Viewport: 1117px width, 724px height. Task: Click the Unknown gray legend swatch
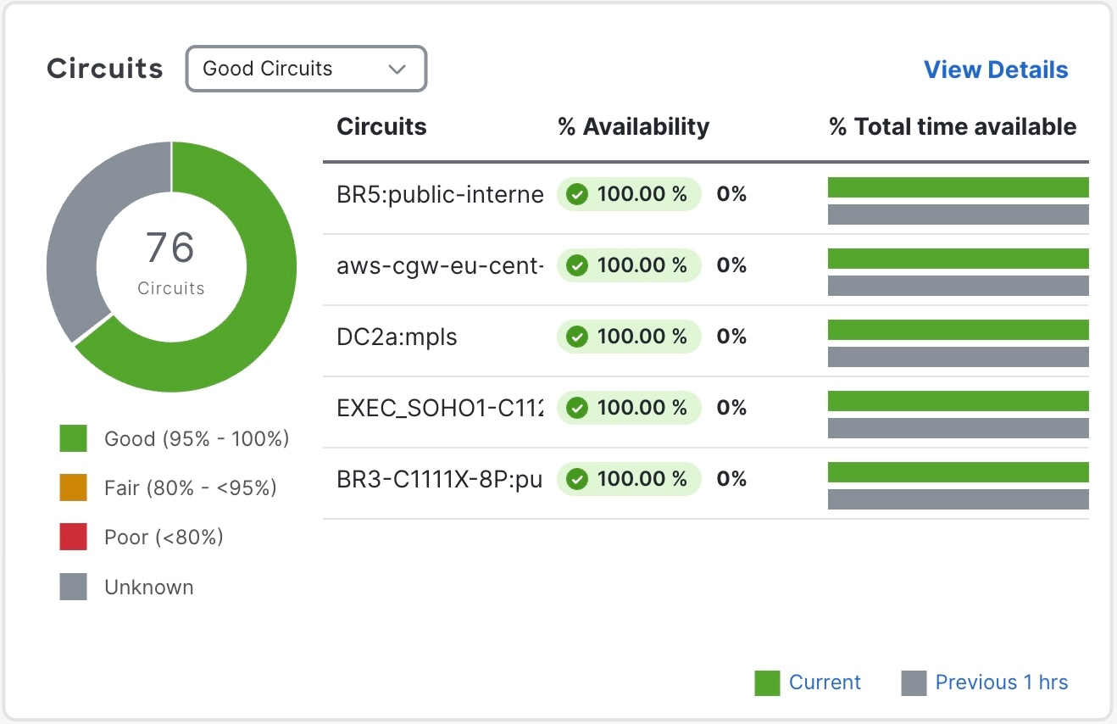point(74,587)
